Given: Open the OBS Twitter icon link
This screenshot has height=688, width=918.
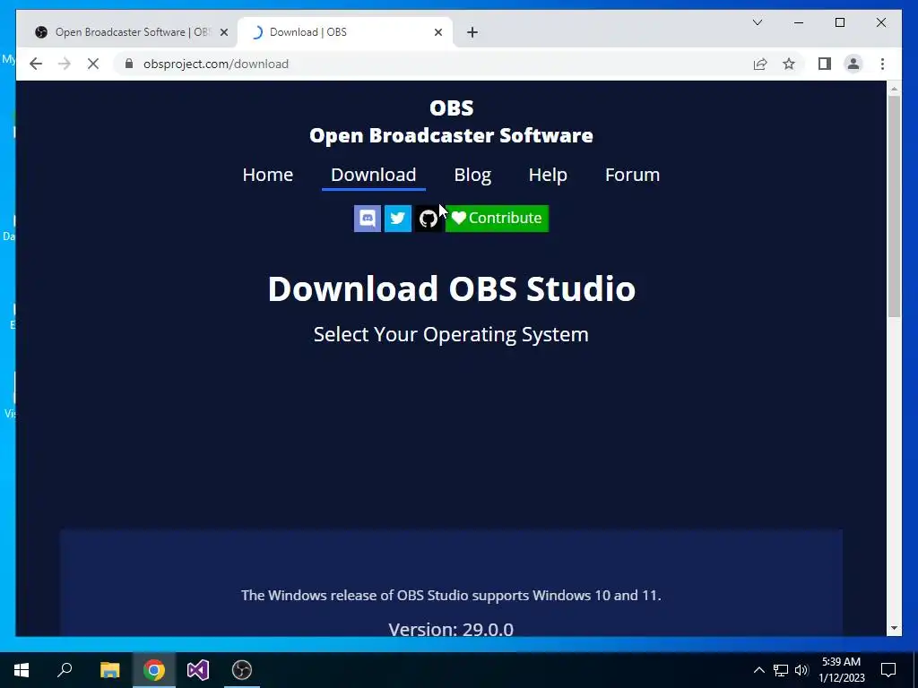Looking at the screenshot, I should coord(397,219).
